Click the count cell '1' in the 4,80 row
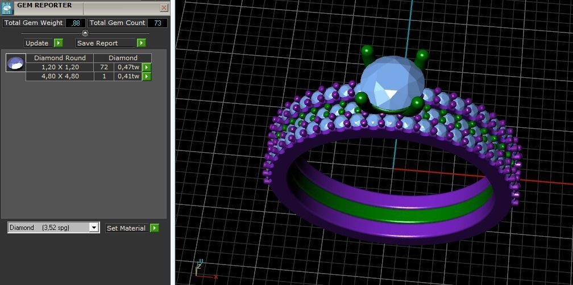 104,76
